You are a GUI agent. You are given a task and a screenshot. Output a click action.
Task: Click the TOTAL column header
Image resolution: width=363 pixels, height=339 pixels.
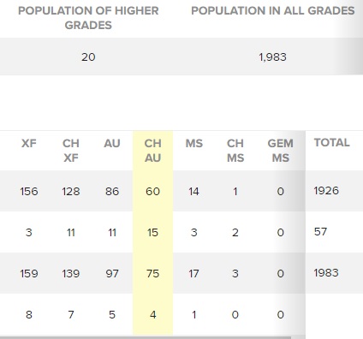pyautogui.click(x=332, y=142)
